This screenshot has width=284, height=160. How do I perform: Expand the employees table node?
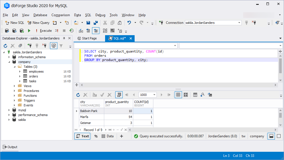click(x=20, y=71)
